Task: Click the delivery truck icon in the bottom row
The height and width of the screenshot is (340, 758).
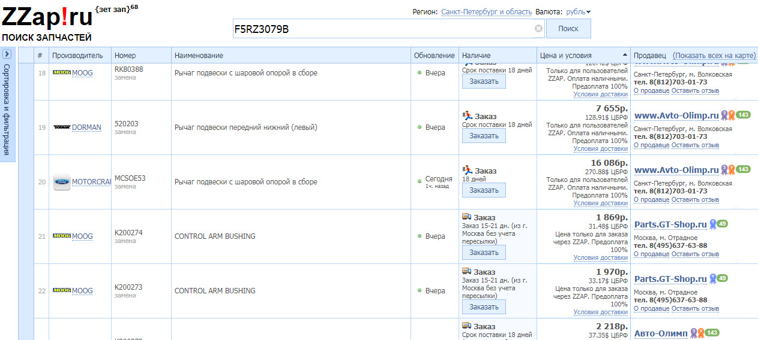Action: coord(467,326)
